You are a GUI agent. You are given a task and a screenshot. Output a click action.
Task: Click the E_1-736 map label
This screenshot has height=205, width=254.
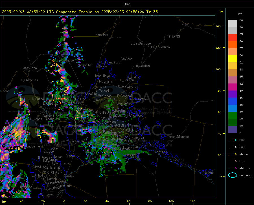point(174,37)
